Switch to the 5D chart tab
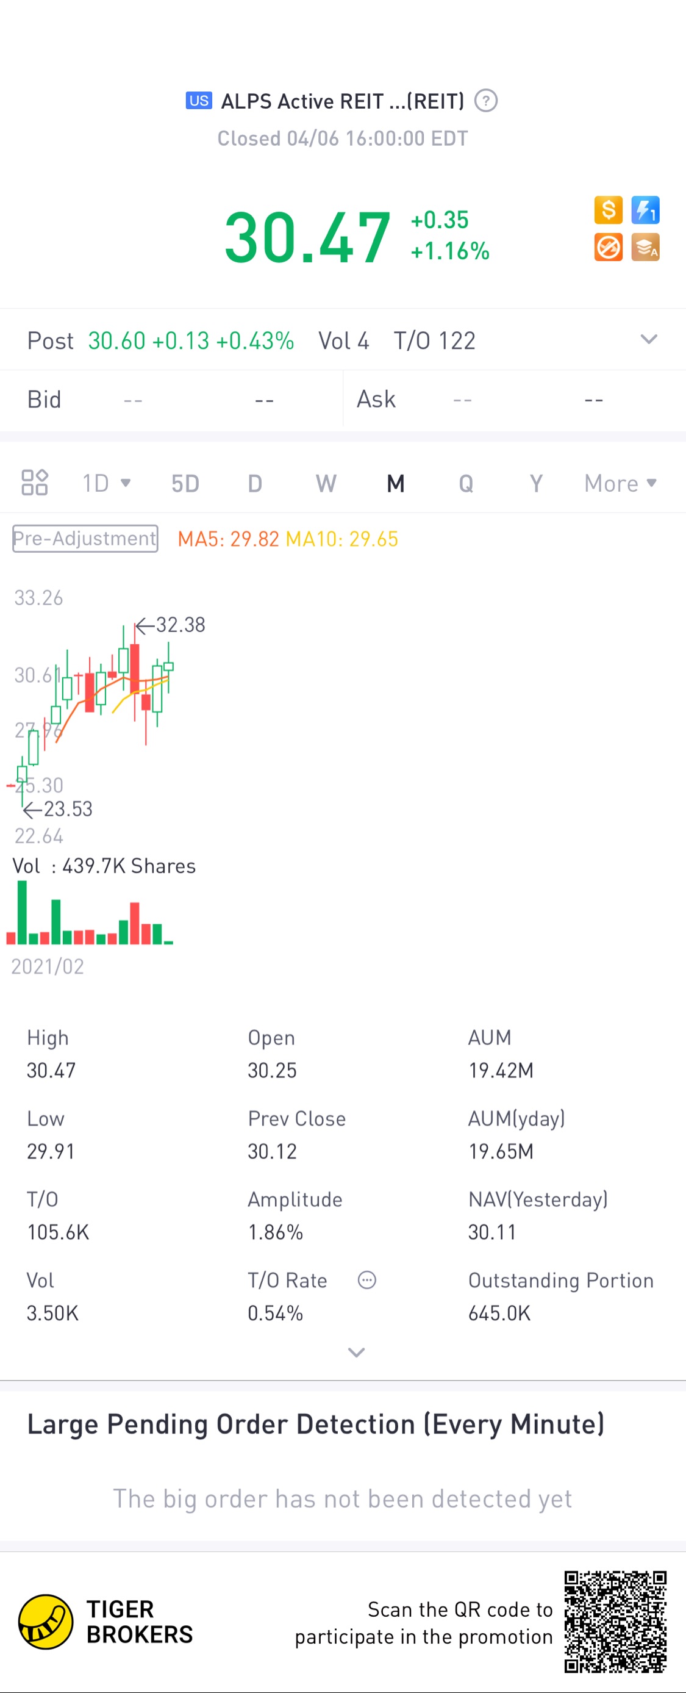The height and width of the screenshot is (1693, 686). click(185, 483)
